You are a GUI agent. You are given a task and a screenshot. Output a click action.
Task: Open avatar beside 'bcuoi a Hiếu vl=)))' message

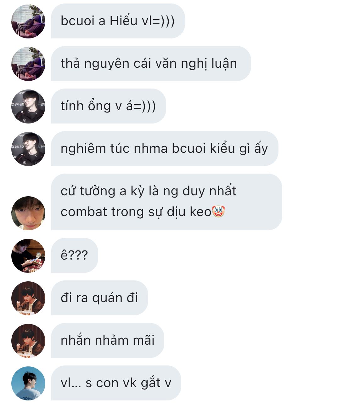point(28,21)
